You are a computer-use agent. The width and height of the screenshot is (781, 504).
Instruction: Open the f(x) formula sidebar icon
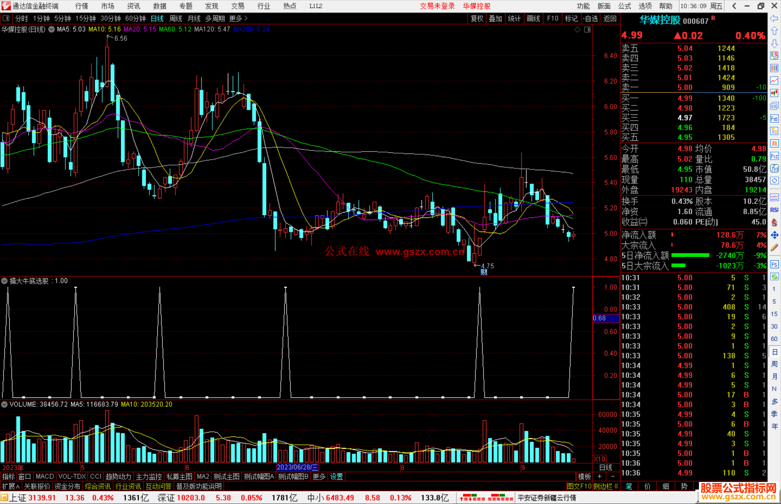pyautogui.click(x=774, y=168)
